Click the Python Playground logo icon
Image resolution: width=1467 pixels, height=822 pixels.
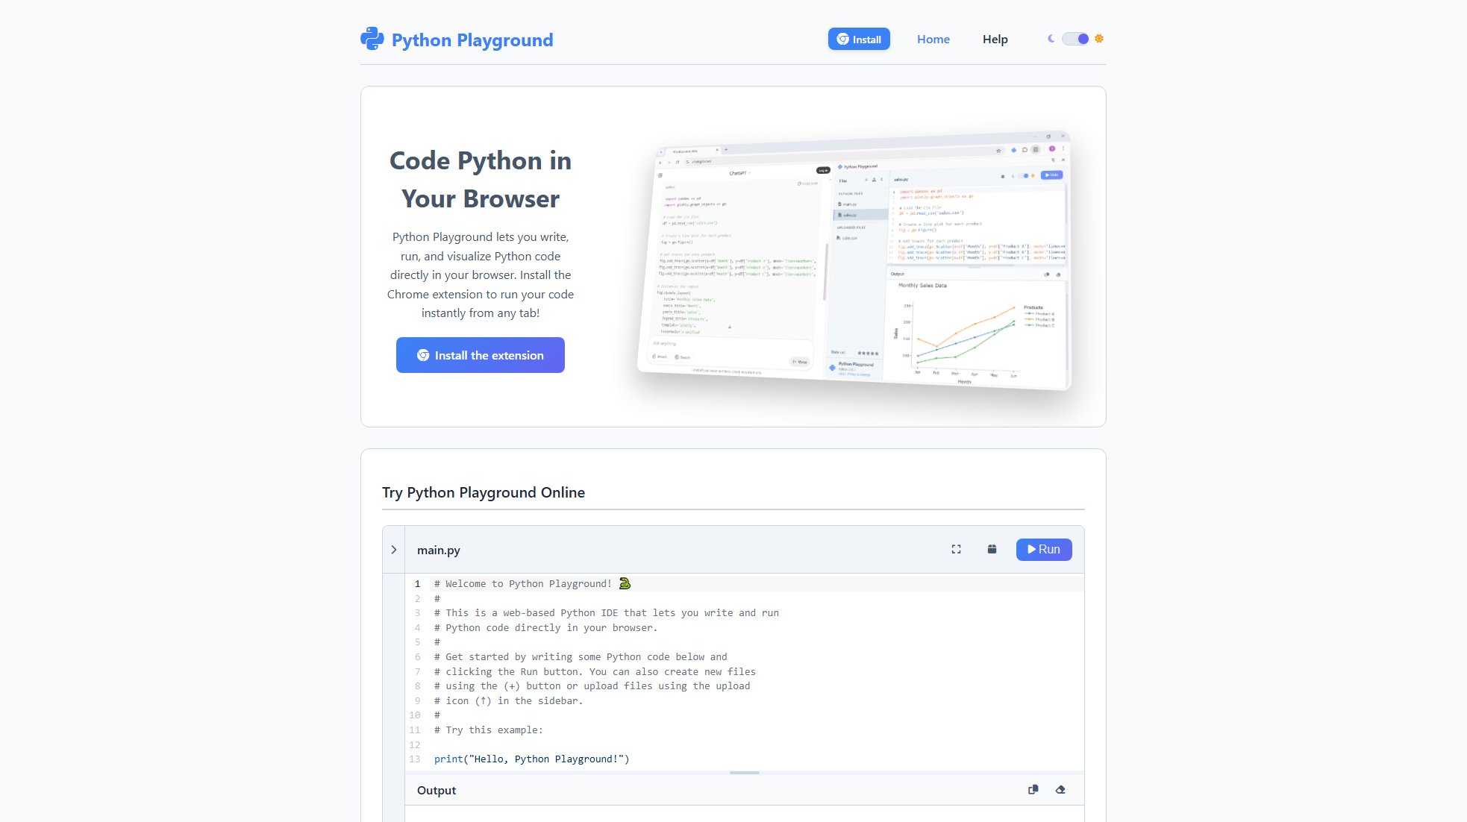[x=372, y=39]
